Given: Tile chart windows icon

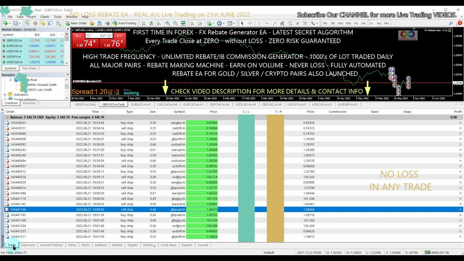Looking at the screenshot, I should click(x=183, y=23).
